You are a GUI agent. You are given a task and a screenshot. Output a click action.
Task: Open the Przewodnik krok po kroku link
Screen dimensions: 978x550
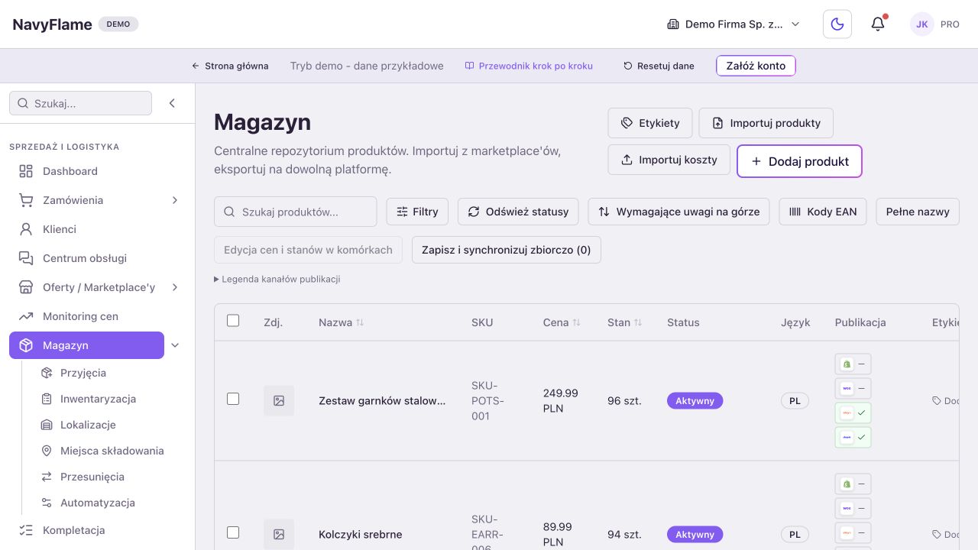[529, 66]
